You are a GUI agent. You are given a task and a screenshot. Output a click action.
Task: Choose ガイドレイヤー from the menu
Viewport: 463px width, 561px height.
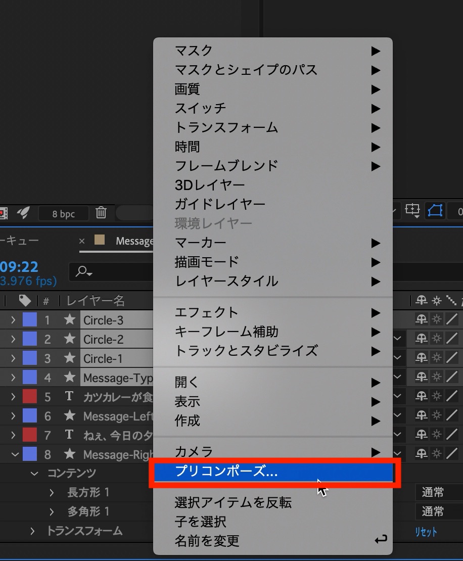[x=272, y=204]
